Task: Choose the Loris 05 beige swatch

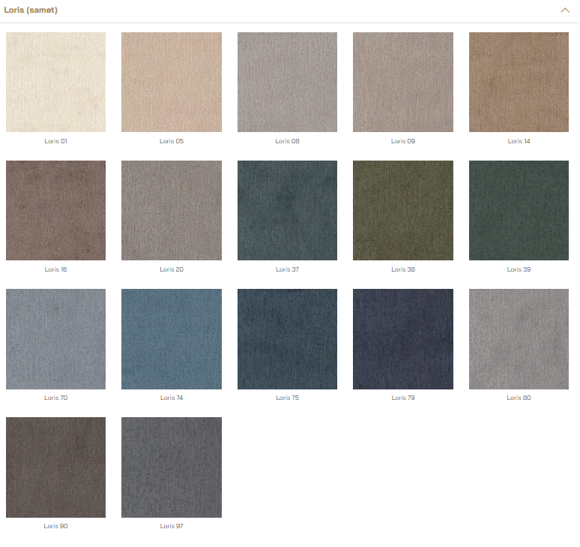Action: point(172,82)
